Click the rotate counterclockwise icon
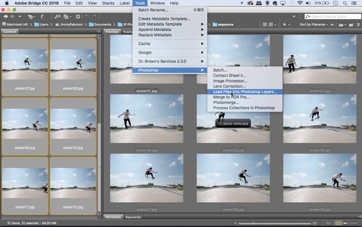 click(87, 16)
